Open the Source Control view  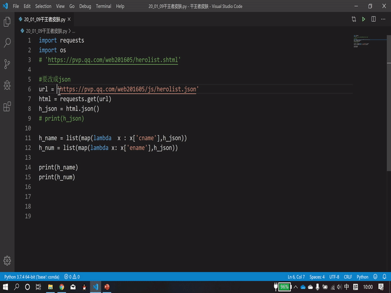(7, 64)
